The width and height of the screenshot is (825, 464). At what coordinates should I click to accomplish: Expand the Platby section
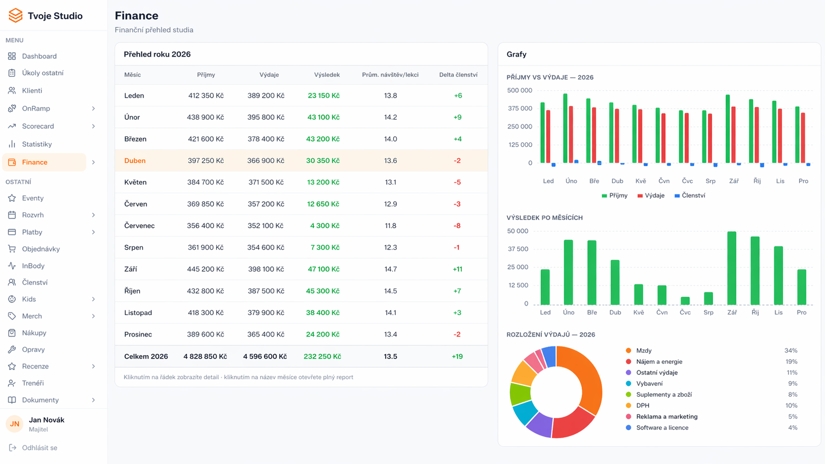(x=94, y=232)
